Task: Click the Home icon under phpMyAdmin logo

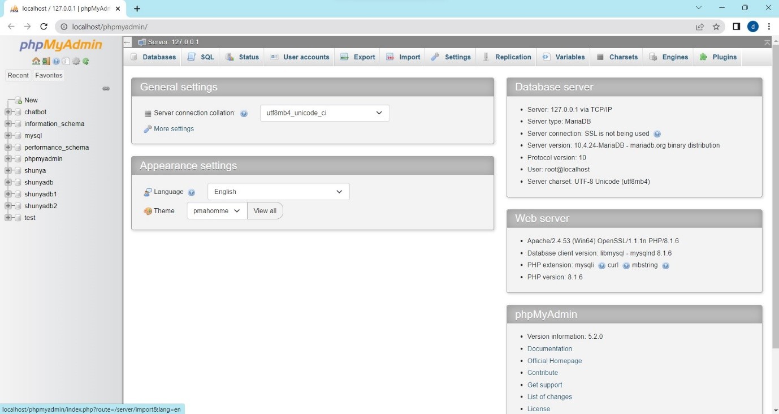Action: tap(36, 61)
